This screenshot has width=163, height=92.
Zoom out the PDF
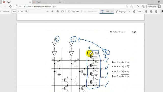coord(48,11)
